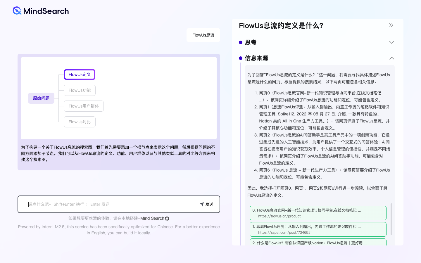Viewport: 421px width, 263px height.
Task: Click the FlowUs息流 user message bubble
Action: (203, 35)
